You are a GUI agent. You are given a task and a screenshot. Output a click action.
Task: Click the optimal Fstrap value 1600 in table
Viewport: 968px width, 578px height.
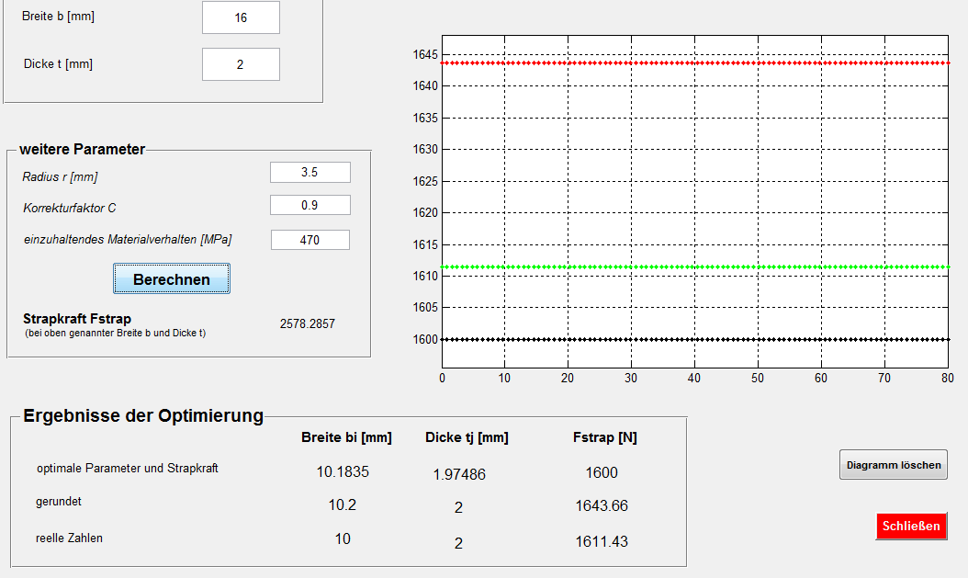(602, 472)
